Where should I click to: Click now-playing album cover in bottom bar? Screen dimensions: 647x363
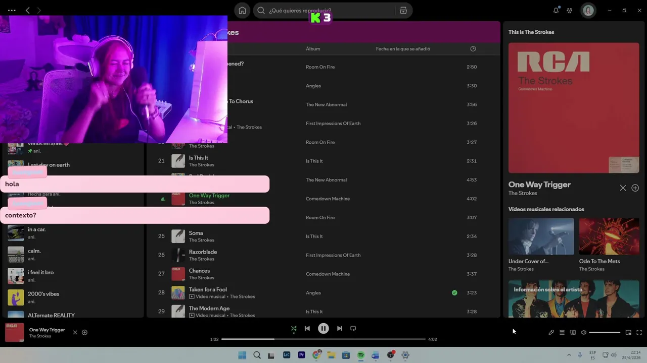(14, 333)
